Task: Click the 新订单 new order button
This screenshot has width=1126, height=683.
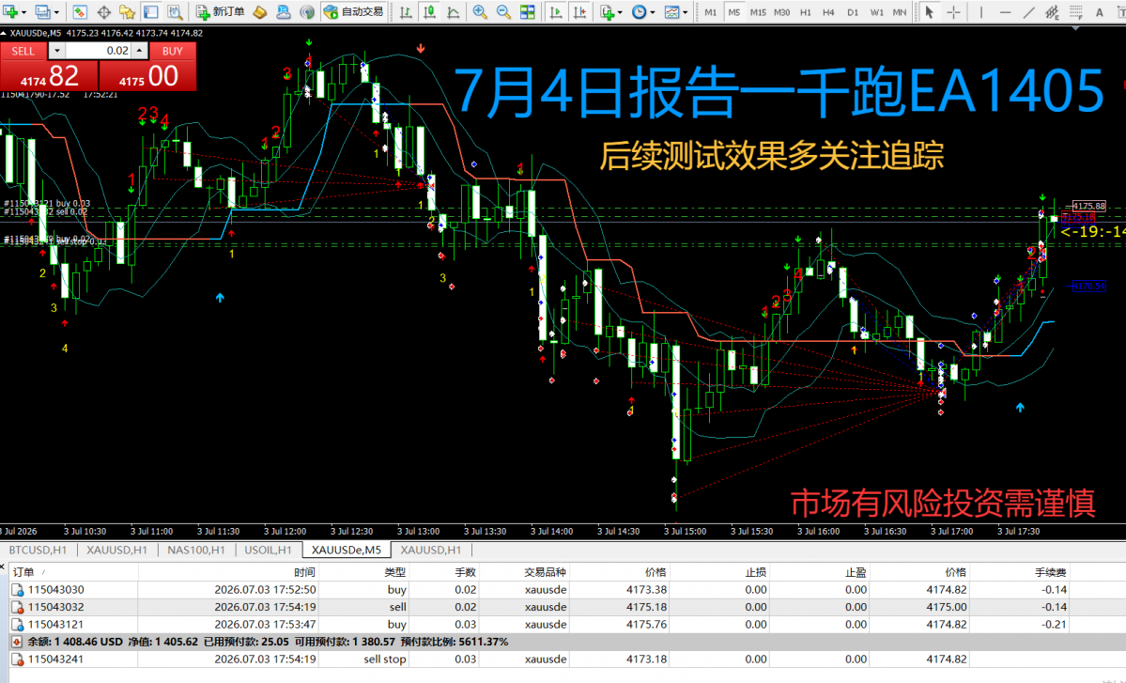Action: (x=222, y=11)
